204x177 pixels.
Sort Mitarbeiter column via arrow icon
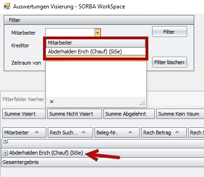pos(36,132)
